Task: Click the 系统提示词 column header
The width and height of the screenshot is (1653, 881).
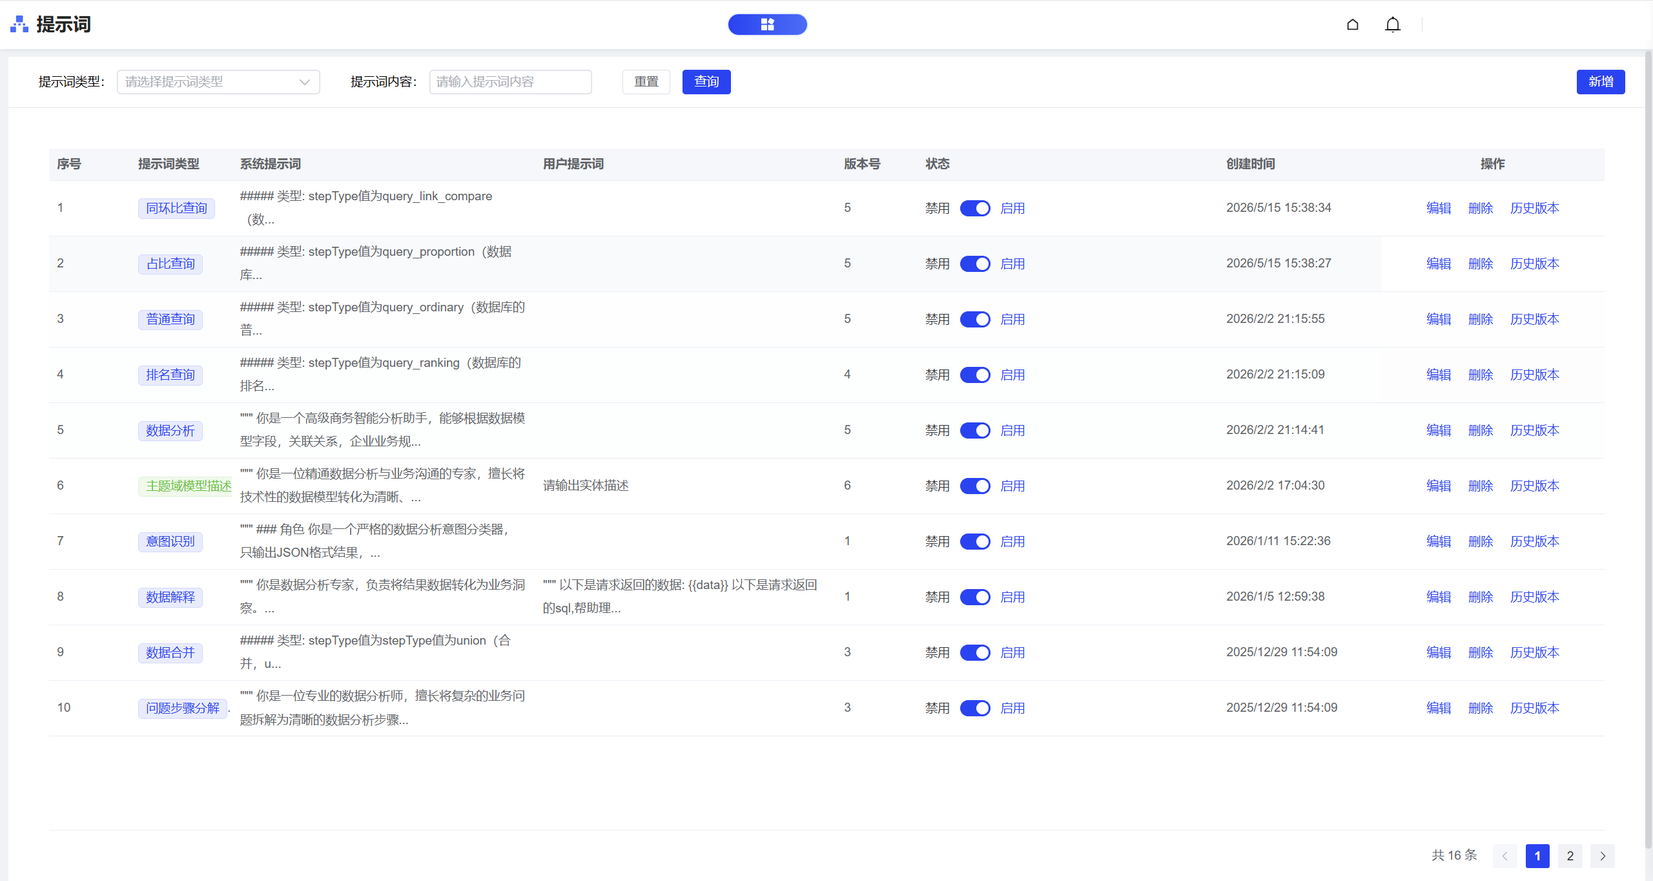Action: 271,164
